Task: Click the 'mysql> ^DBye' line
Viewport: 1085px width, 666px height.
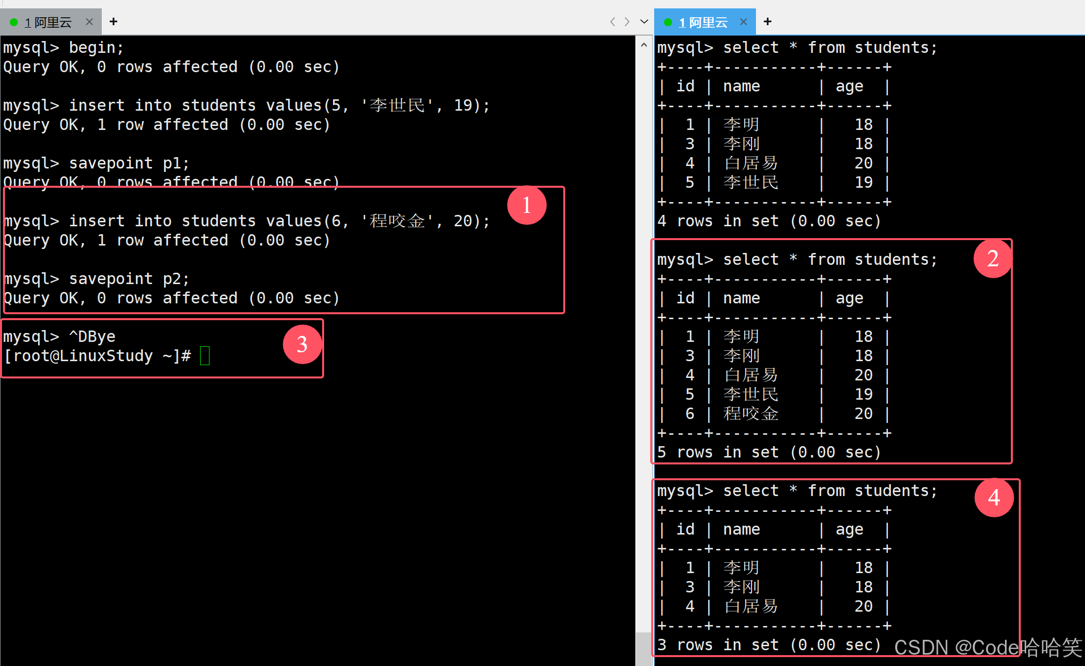Action: pyautogui.click(x=59, y=337)
